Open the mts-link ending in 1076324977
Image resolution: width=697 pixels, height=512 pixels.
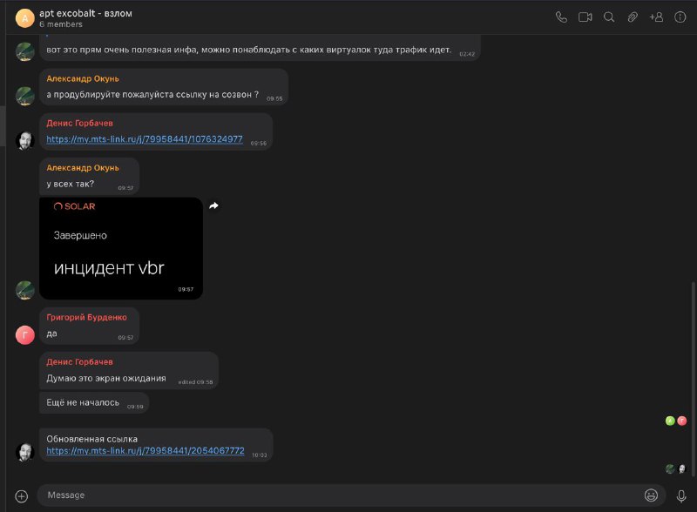[145, 139]
